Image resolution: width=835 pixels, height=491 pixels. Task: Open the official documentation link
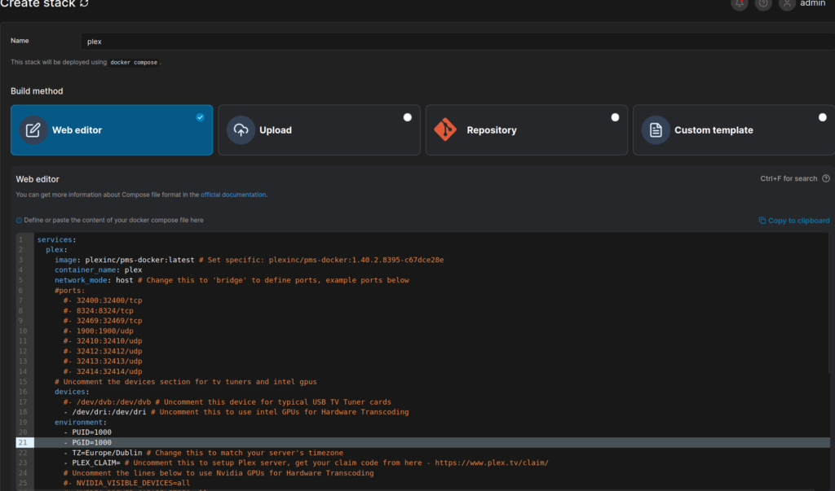point(233,195)
